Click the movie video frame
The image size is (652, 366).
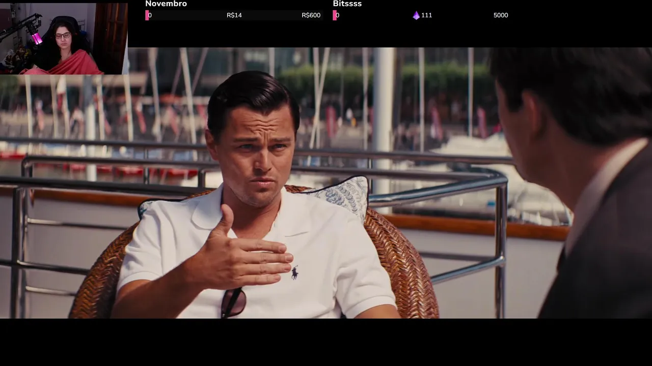tap(326, 183)
